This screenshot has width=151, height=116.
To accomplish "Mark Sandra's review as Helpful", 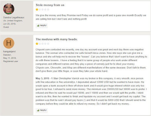I will click(x=42, y=26).
